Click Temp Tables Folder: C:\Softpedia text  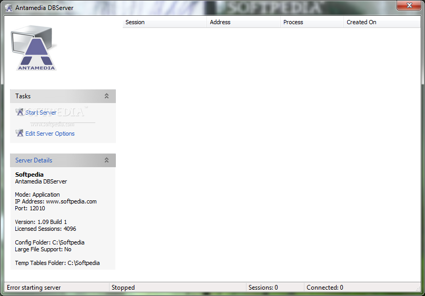point(57,263)
